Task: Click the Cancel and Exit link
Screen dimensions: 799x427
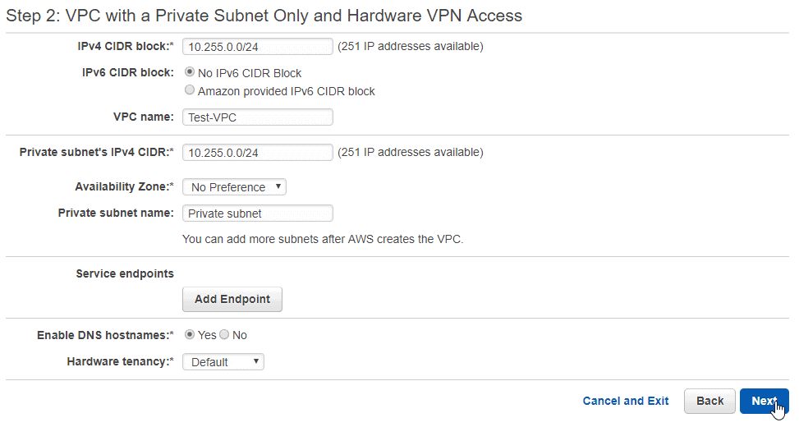Action: point(625,401)
